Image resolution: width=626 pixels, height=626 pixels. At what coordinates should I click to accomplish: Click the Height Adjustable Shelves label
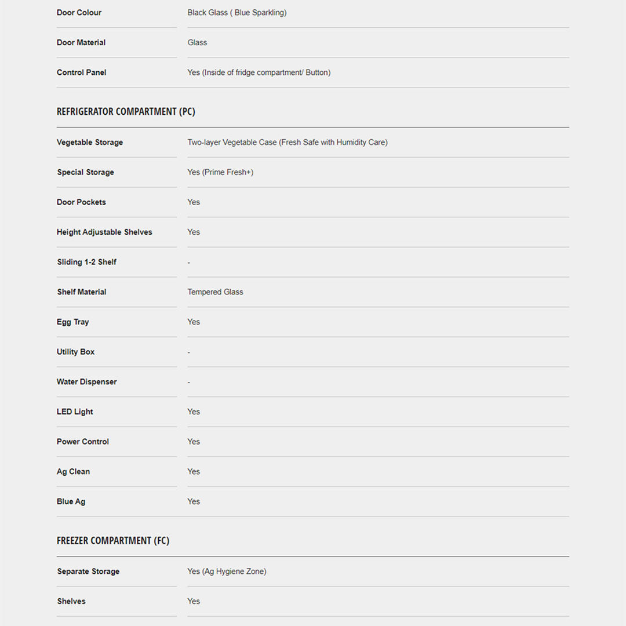104,232
